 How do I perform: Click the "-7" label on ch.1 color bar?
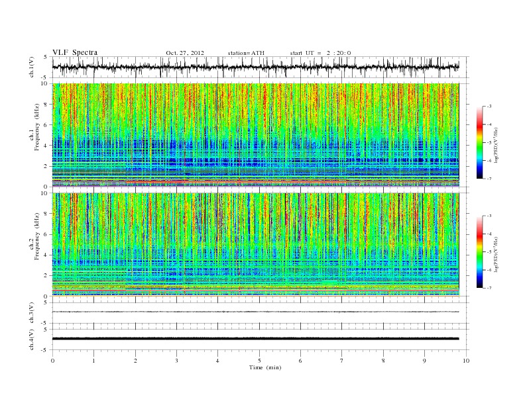point(489,179)
